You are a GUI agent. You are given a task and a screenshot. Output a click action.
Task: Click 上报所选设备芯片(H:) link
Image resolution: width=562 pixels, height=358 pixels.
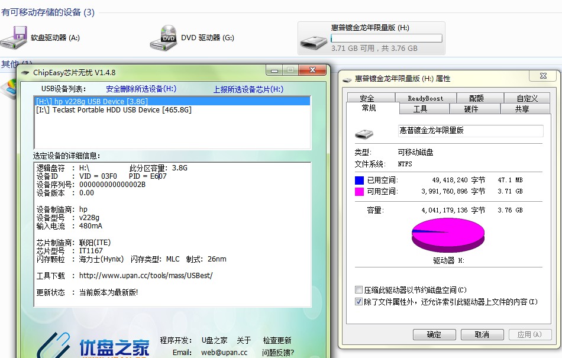coord(248,89)
